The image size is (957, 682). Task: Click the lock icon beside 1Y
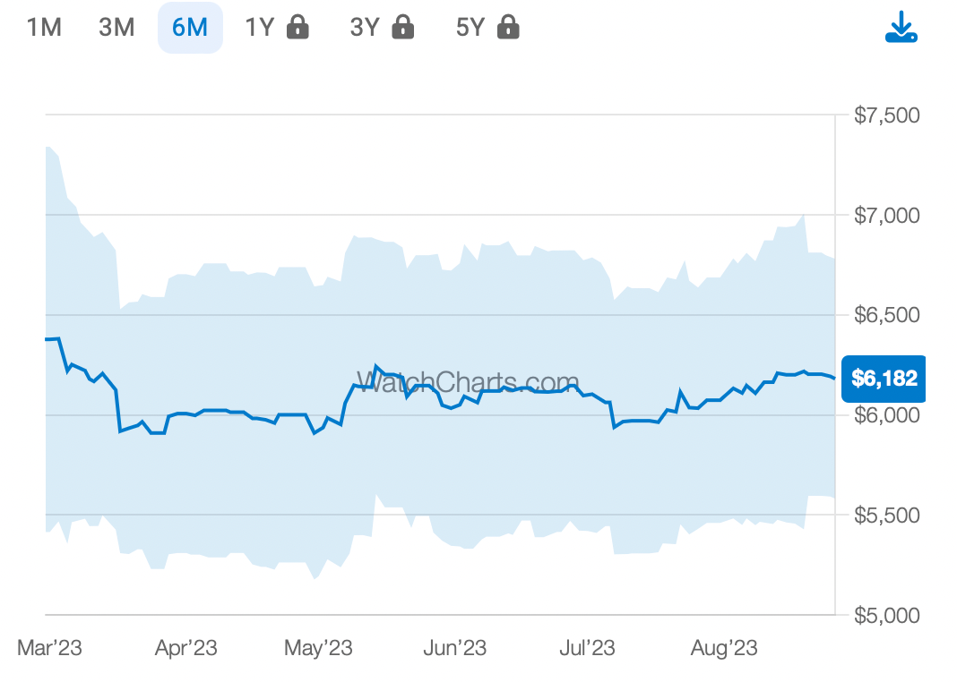tap(297, 28)
